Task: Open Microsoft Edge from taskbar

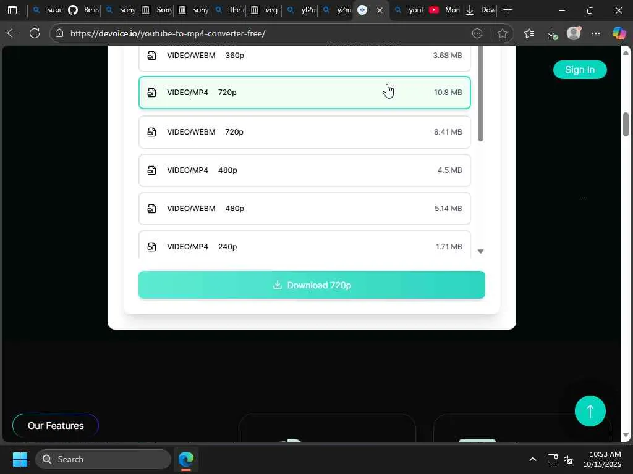Action: pyautogui.click(x=186, y=459)
